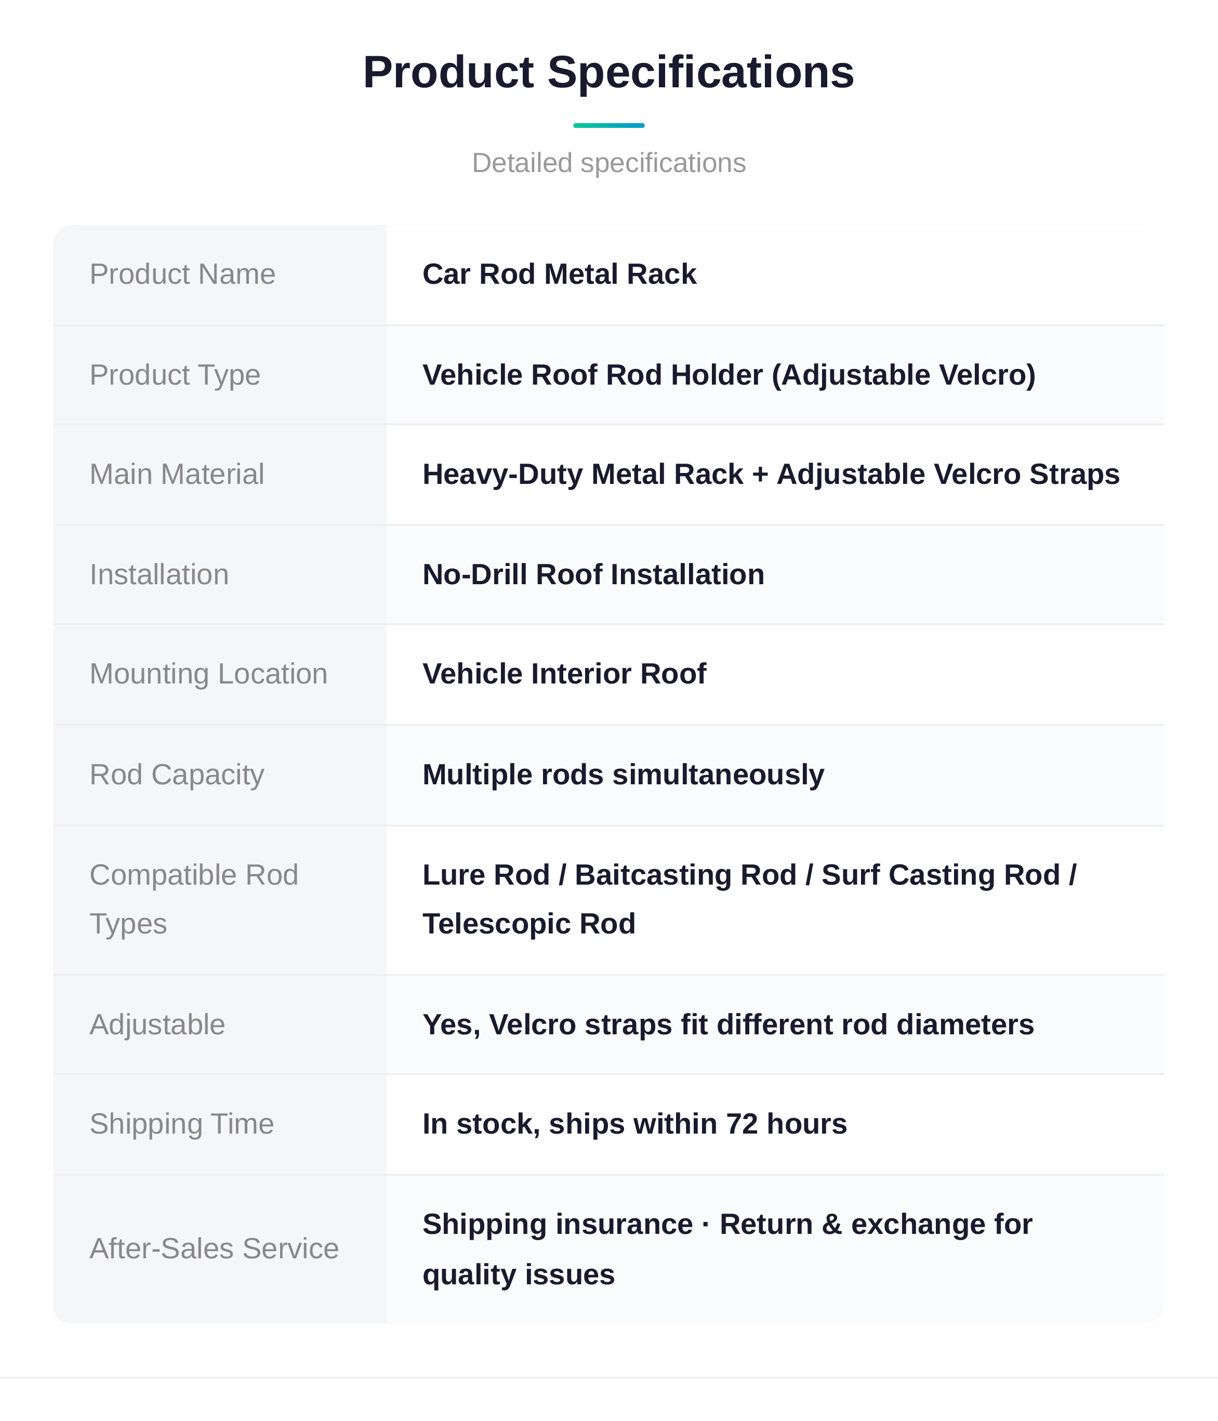Select the Detailed specifications subtitle
This screenshot has height=1421, width=1218.
608,163
